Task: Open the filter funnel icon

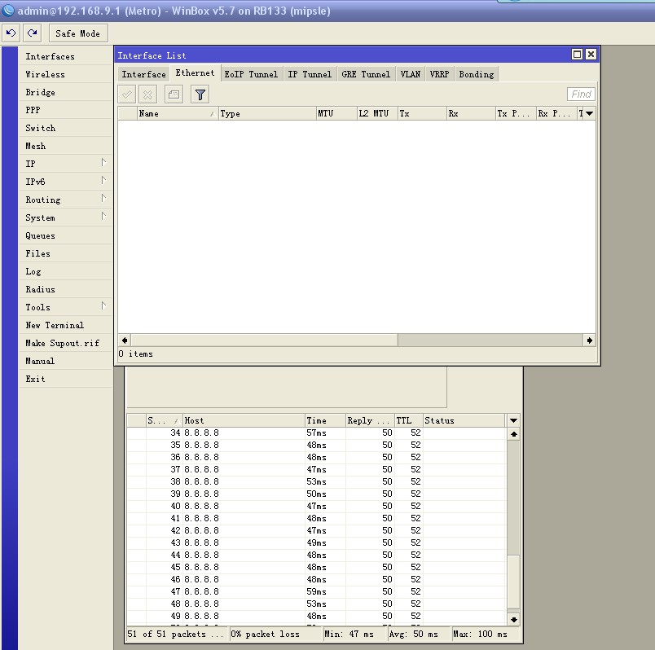Action: [x=200, y=94]
